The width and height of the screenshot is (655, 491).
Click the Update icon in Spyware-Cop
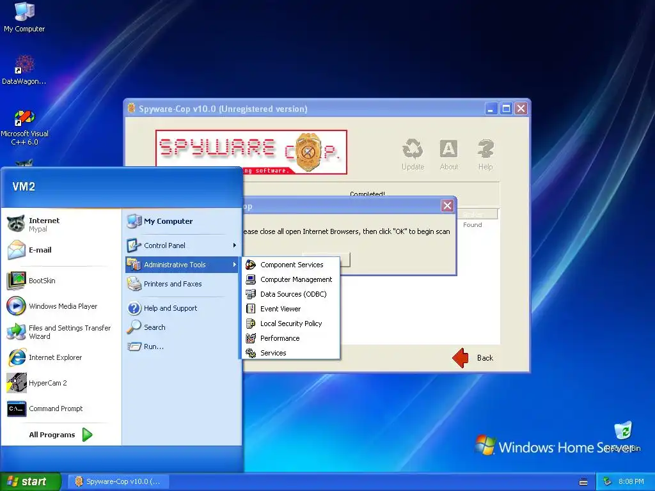[413, 155]
